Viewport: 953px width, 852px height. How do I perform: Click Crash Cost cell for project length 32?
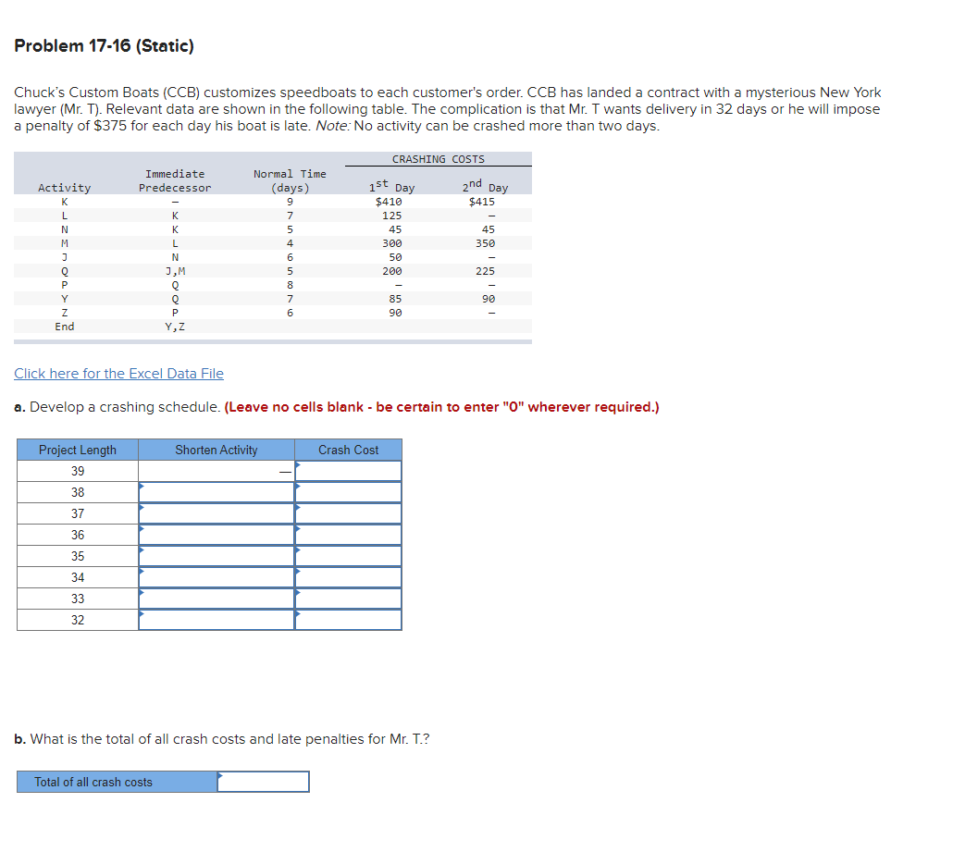coord(348,620)
